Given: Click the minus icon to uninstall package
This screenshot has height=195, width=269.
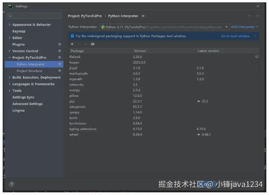Looking at the screenshot, I should pos(79,44).
